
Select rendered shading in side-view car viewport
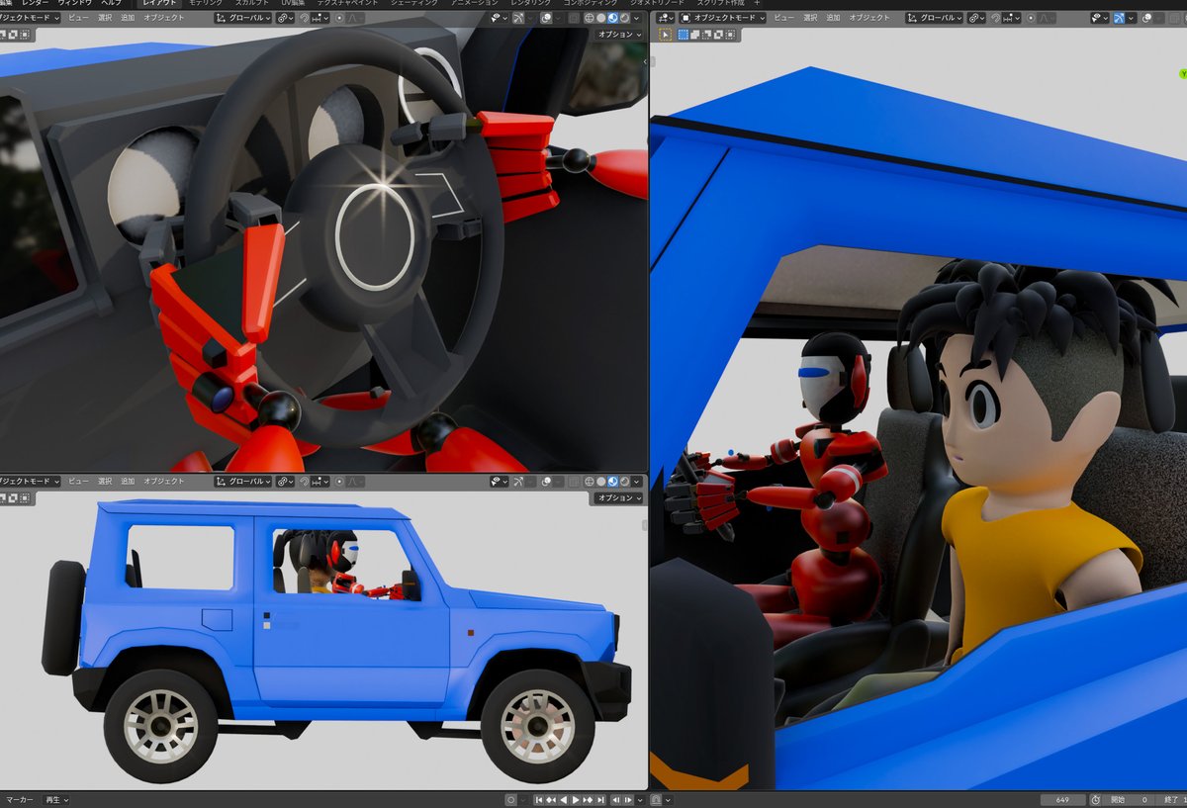624,481
